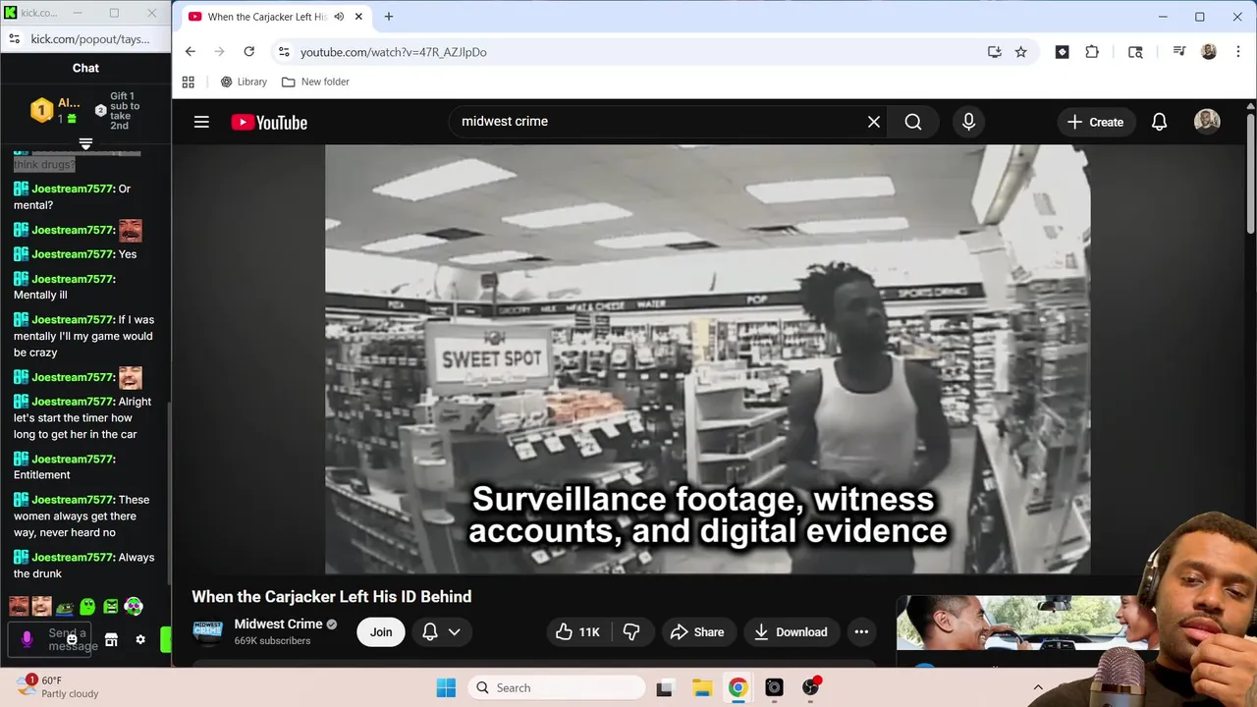Like the video with 11K likes
The image size is (1257, 707).
tap(577, 631)
